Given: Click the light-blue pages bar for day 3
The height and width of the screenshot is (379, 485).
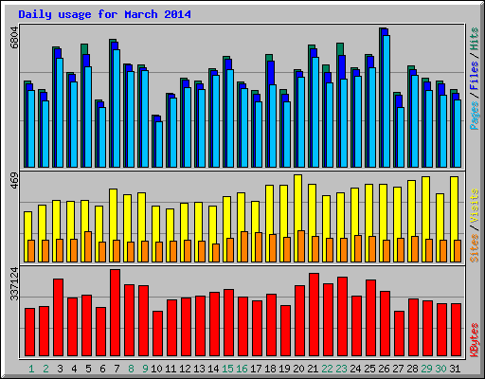Looking at the screenshot, I should pyautogui.click(x=60, y=113).
